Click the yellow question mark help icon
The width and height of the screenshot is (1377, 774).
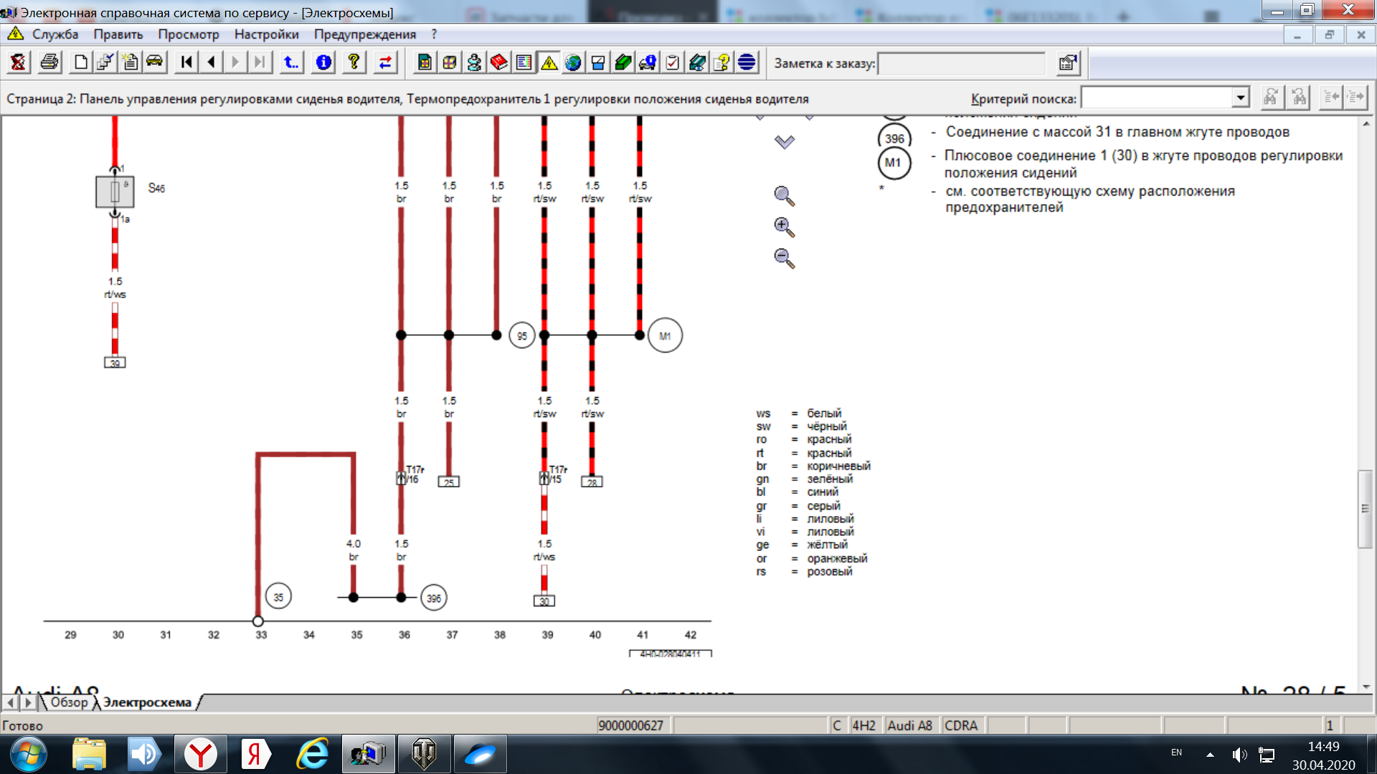point(354,63)
